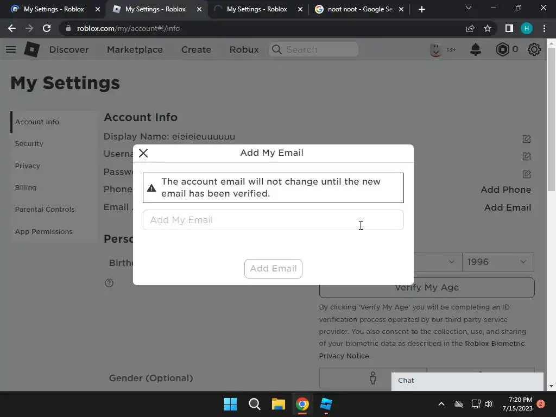Open a new browser tab
Image resolution: width=556 pixels, height=417 pixels.
pos(421,9)
